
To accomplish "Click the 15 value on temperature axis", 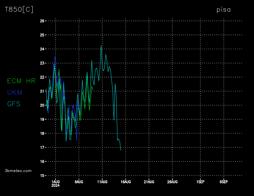I will tap(42, 175).
